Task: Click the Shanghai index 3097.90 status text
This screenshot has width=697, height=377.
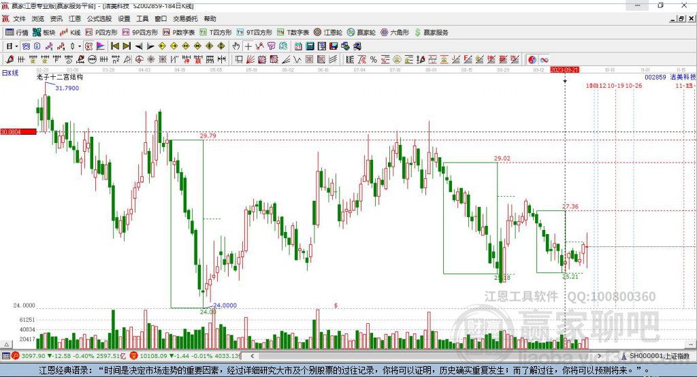Action: [33, 356]
